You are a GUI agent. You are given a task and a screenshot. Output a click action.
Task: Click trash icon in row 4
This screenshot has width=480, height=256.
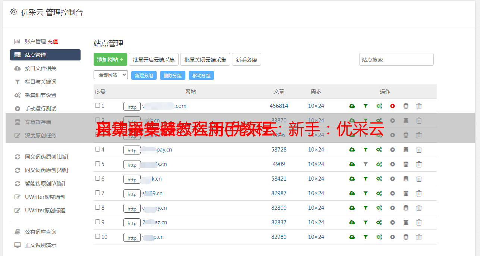pos(419,150)
